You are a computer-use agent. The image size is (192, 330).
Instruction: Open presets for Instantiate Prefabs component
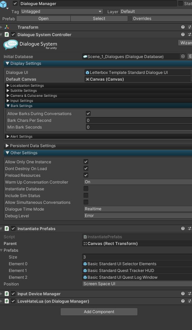(190, 228)
